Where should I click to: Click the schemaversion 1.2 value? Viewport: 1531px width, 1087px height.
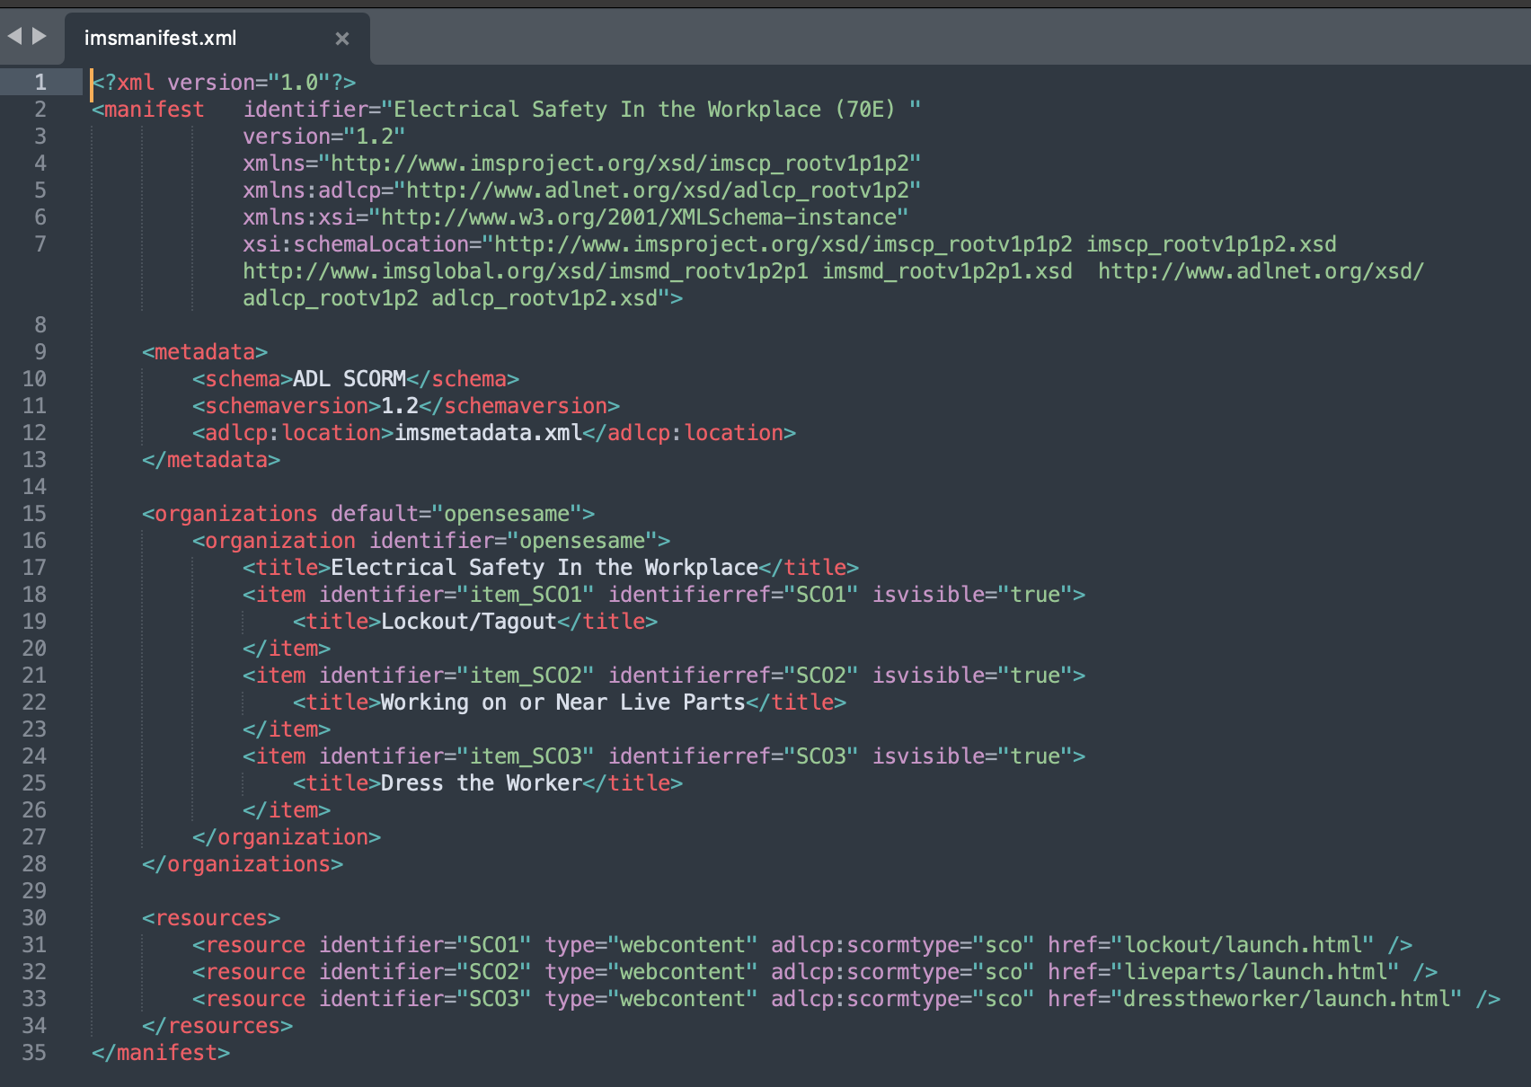click(x=400, y=406)
